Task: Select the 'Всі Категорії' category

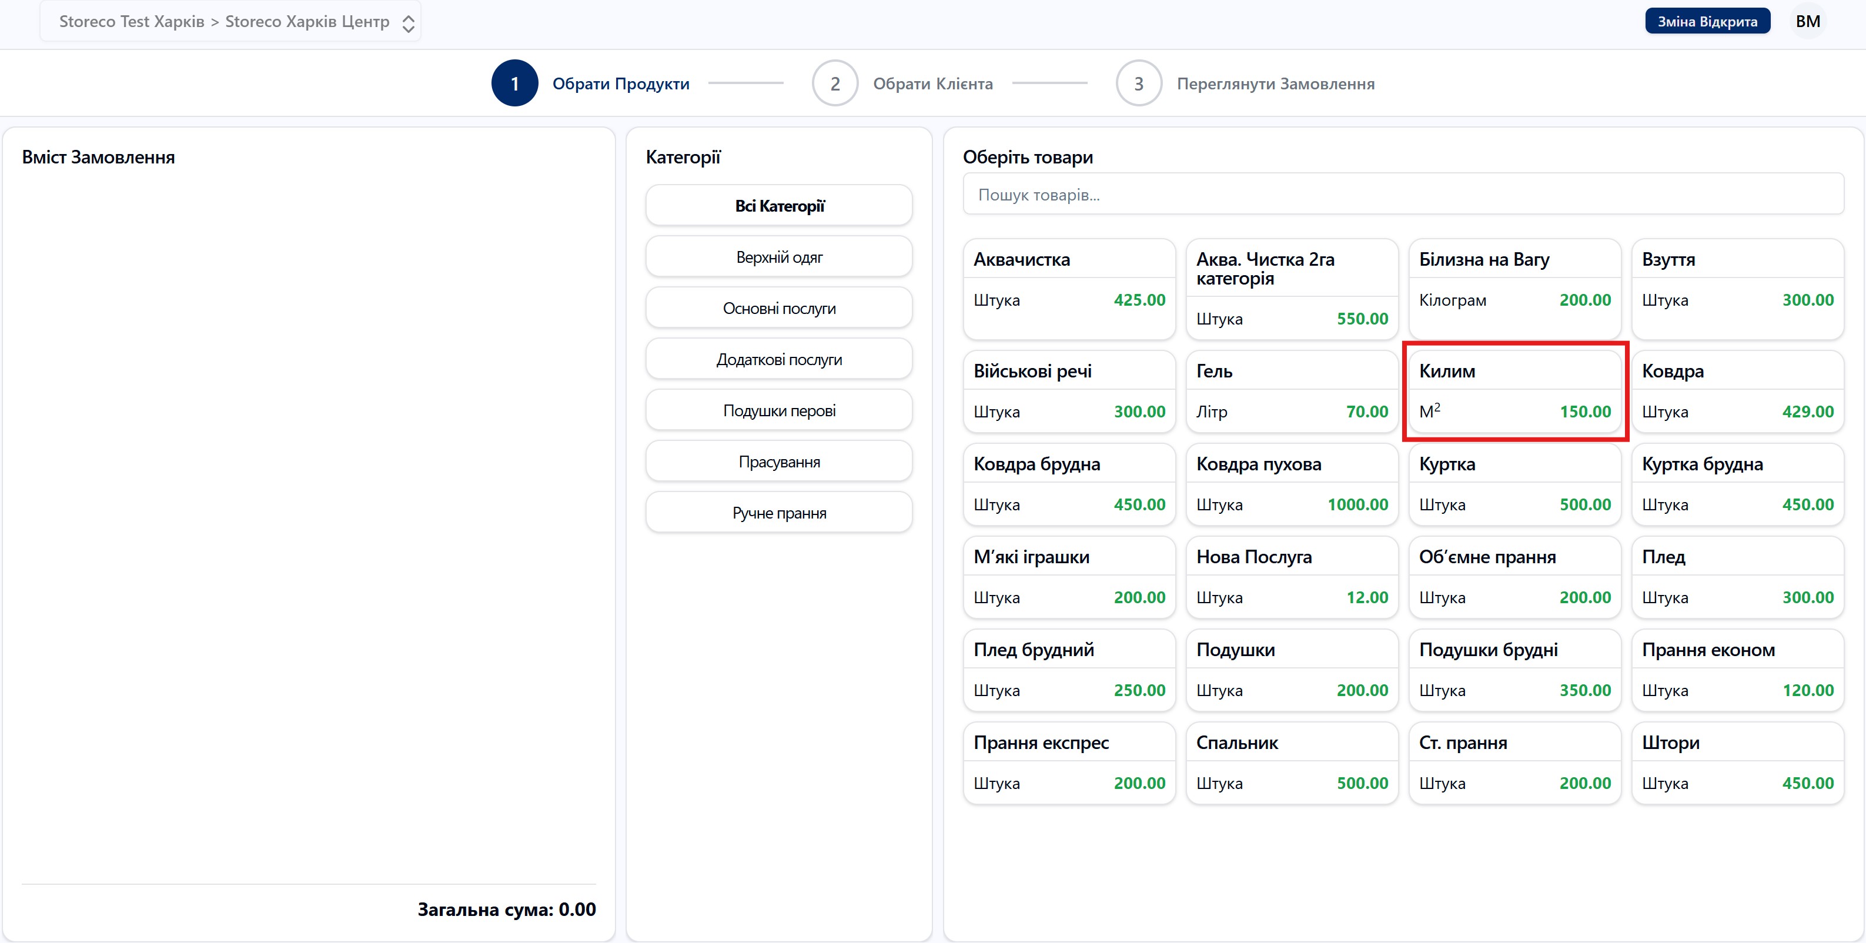Action: pos(779,206)
